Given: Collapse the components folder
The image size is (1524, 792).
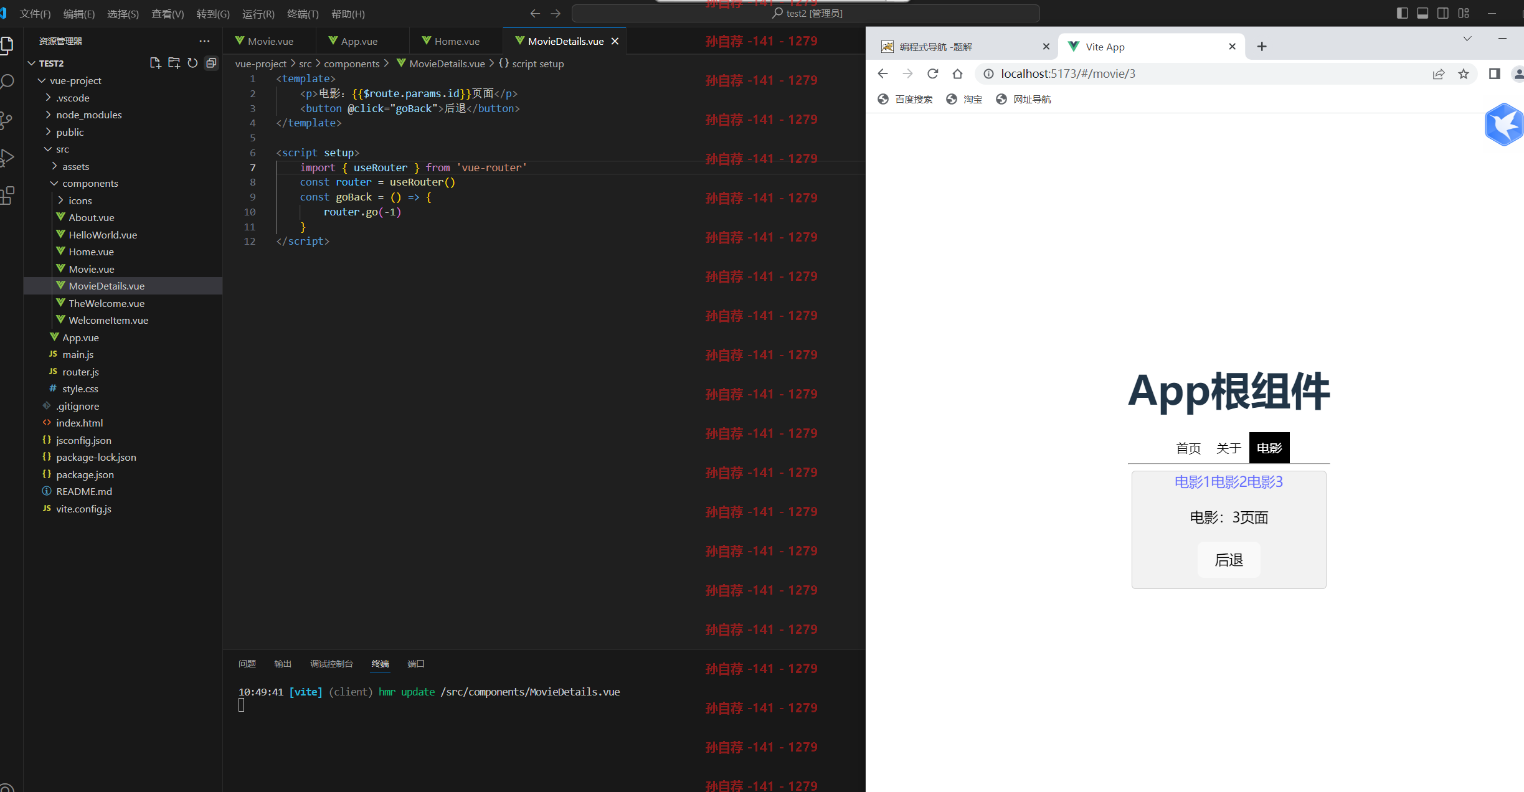Looking at the screenshot, I should click(54, 183).
